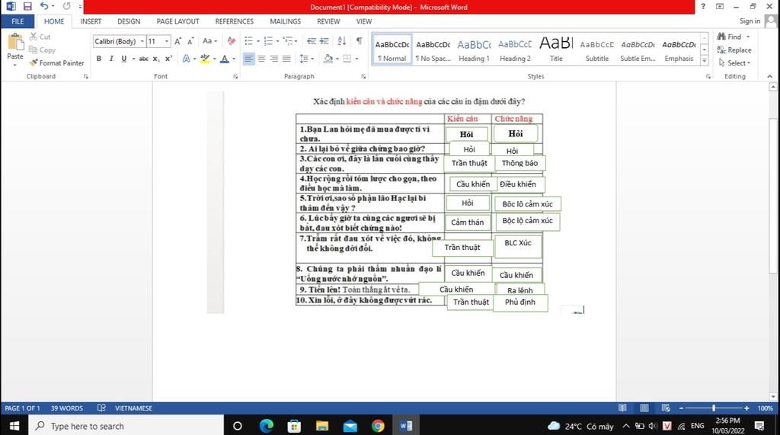Switch to Read Mode view
The image size is (780, 435).
(622, 408)
